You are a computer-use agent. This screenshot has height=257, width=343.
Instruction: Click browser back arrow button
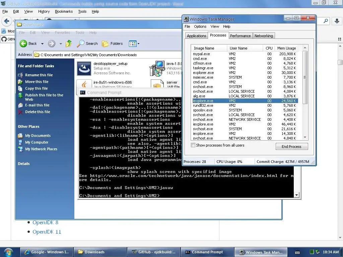[x=7, y=21]
